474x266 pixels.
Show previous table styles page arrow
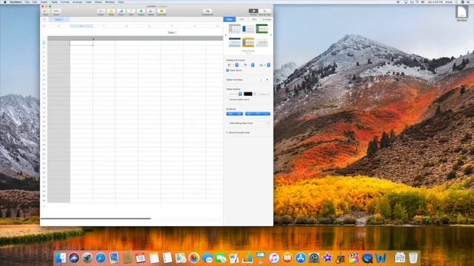225,35
